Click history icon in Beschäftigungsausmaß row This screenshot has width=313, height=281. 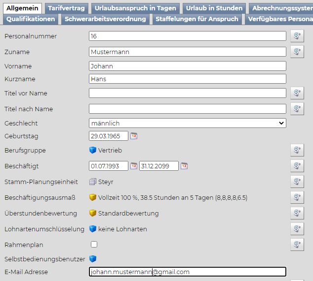tap(297, 197)
